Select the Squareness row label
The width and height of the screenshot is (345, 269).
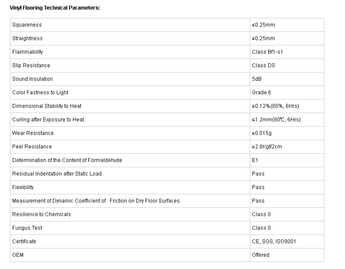(x=27, y=25)
